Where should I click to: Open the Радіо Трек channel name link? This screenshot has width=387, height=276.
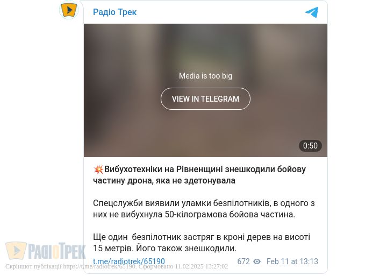click(x=115, y=12)
